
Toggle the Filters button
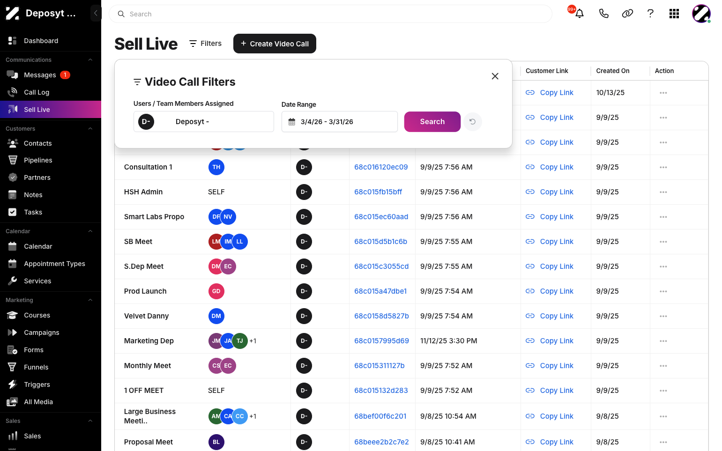pos(205,44)
